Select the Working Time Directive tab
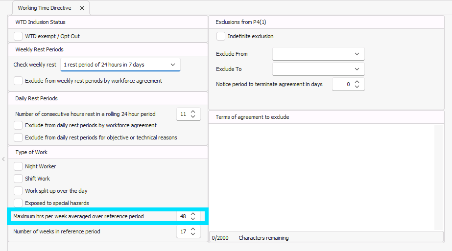This screenshot has height=251, width=452. point(45,8)
